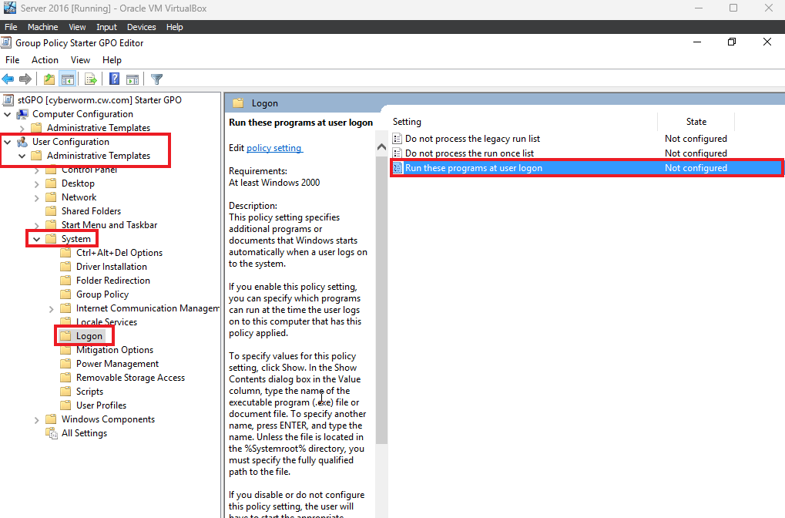The image size is (785, 518).
Task: Click the Export List toolbar icon
Action: (91, 79)
